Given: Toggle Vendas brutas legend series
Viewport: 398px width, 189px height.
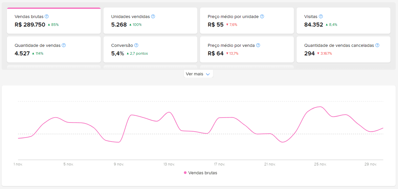Looking at the screenshot, I should tap(200, 173).
